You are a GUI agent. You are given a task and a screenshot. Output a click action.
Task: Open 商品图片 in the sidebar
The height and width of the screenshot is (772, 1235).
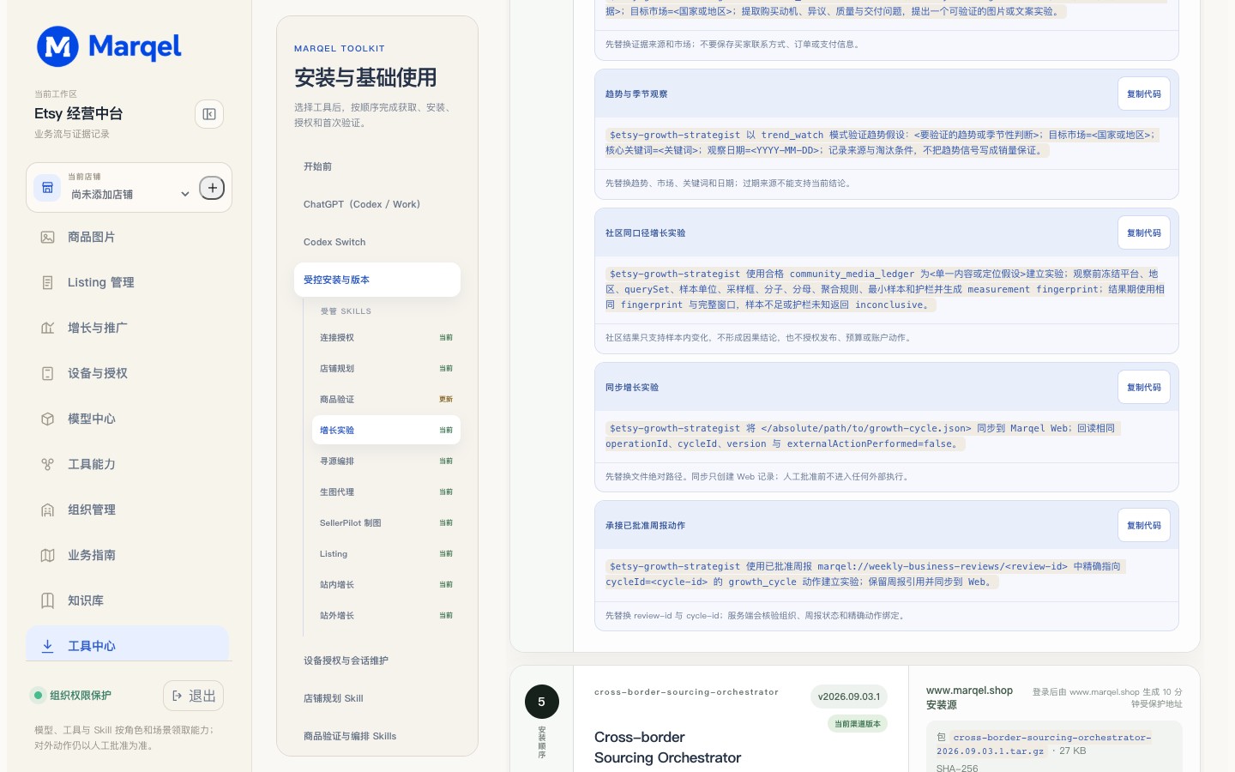point(128,237)
